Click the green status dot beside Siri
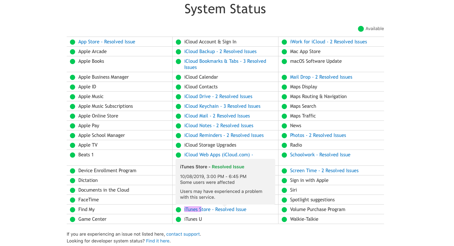Viewport: 454px width, 246px height. tap(284, 190)
